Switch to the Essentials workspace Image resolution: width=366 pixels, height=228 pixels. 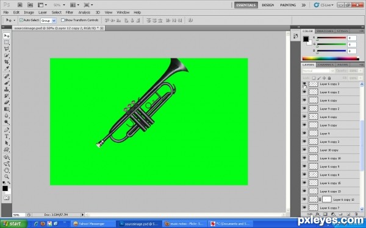pos(246,5)
